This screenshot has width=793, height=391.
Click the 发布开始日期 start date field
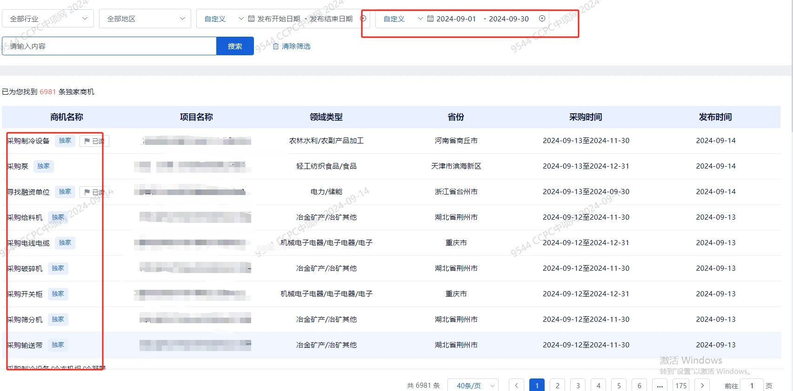click(279, 19)
